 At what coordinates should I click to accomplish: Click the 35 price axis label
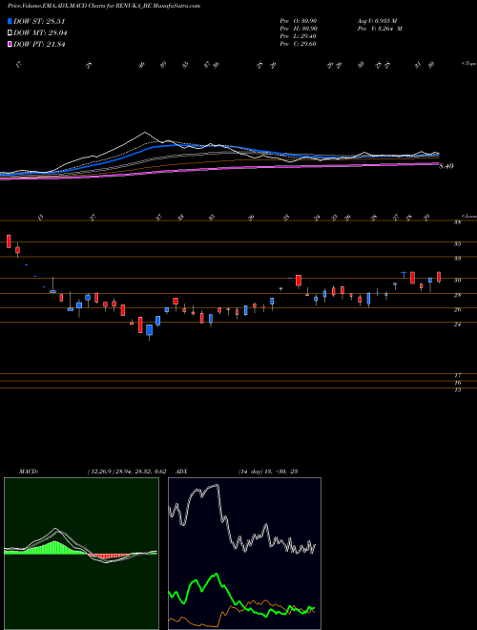(457, 243)
